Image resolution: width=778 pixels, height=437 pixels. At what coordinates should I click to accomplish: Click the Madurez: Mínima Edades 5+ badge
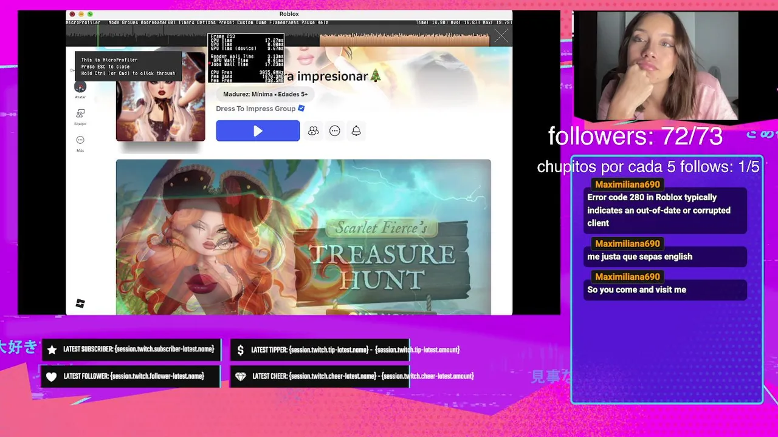[265, 94]
